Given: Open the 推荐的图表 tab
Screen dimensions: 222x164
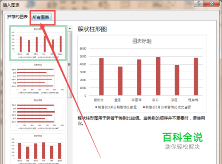Looking at the screenshot, I should point(17,17).
